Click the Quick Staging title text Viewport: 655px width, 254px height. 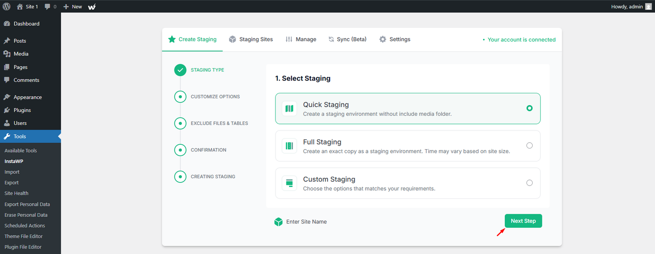[326, 105]
